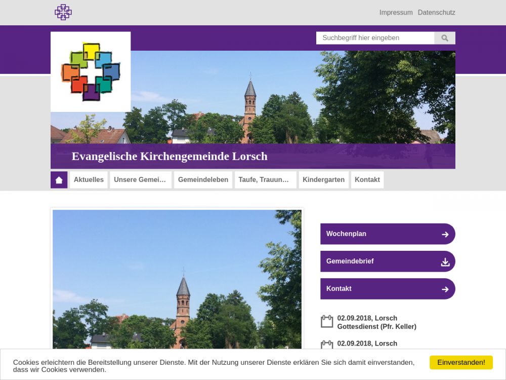Screen dimensions: 506x380
Task: Open the Datenschutz link
Action: [x=436, y=13]
